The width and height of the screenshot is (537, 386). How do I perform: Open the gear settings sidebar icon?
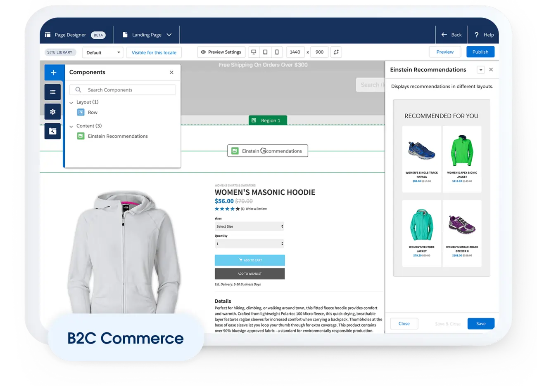(53, 112)
